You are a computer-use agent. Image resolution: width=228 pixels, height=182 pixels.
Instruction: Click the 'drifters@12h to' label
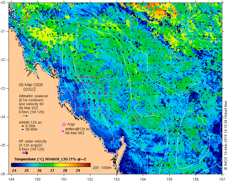(77, 129)
